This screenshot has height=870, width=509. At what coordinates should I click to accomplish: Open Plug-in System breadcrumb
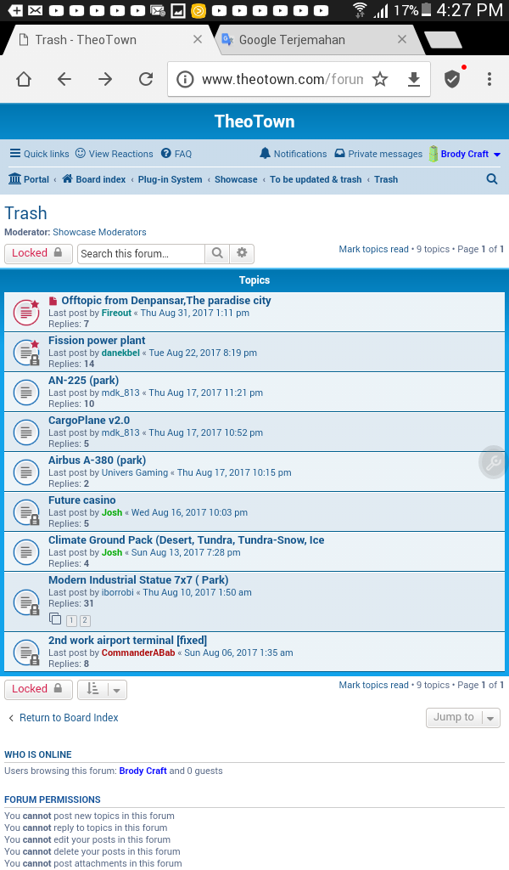click(x=170, y=179)
